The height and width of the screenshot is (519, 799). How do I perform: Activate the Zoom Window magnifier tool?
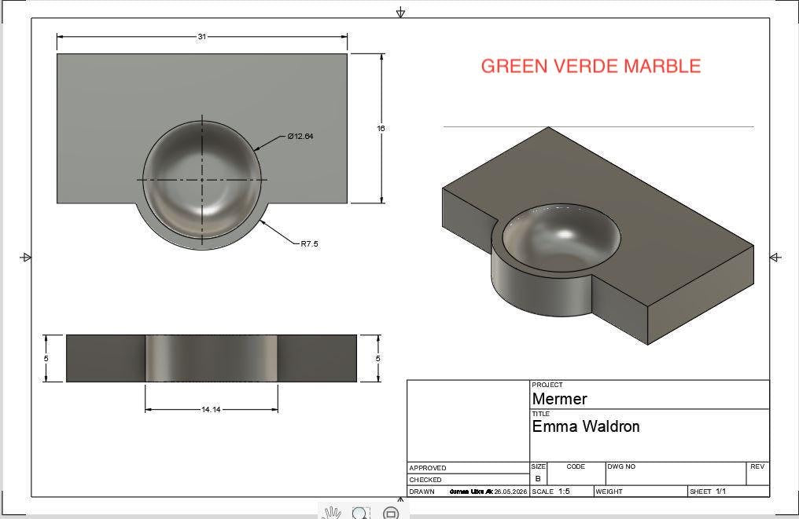[x=361, y=513]
